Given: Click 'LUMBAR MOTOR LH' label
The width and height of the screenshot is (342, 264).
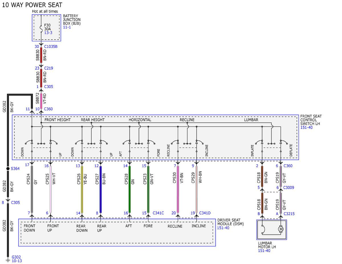Looking at the screenshot, I should [267, 245].
